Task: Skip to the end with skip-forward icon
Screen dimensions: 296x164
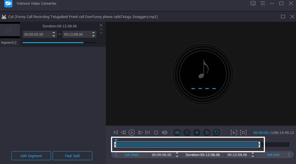Action: [x=148, y=132]
